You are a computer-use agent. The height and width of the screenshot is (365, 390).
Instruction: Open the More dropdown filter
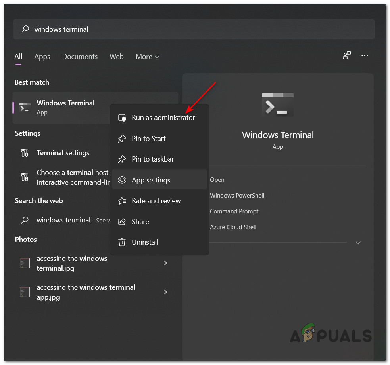click(x=147, y=57)
